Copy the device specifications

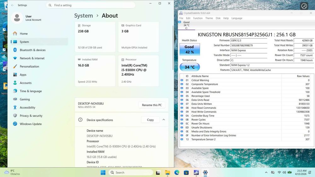150,120
